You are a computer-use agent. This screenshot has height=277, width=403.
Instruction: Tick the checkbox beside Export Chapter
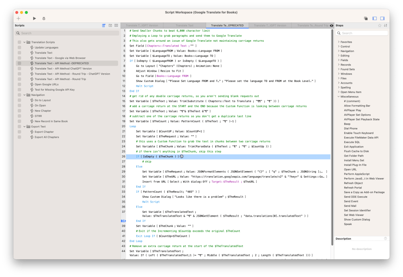pos(19,132)
